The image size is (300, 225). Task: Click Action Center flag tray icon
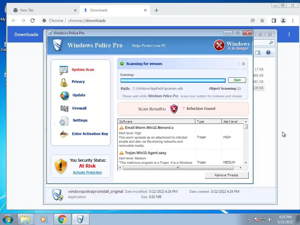click(x=256, y=219)
